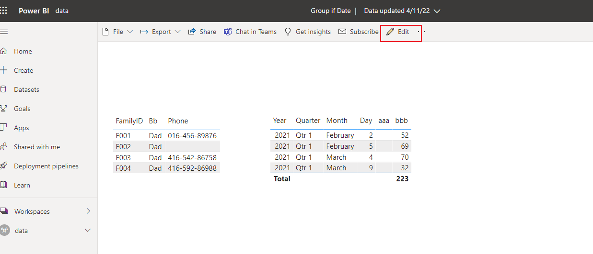Click the Learn book icon

coord(3,185)
